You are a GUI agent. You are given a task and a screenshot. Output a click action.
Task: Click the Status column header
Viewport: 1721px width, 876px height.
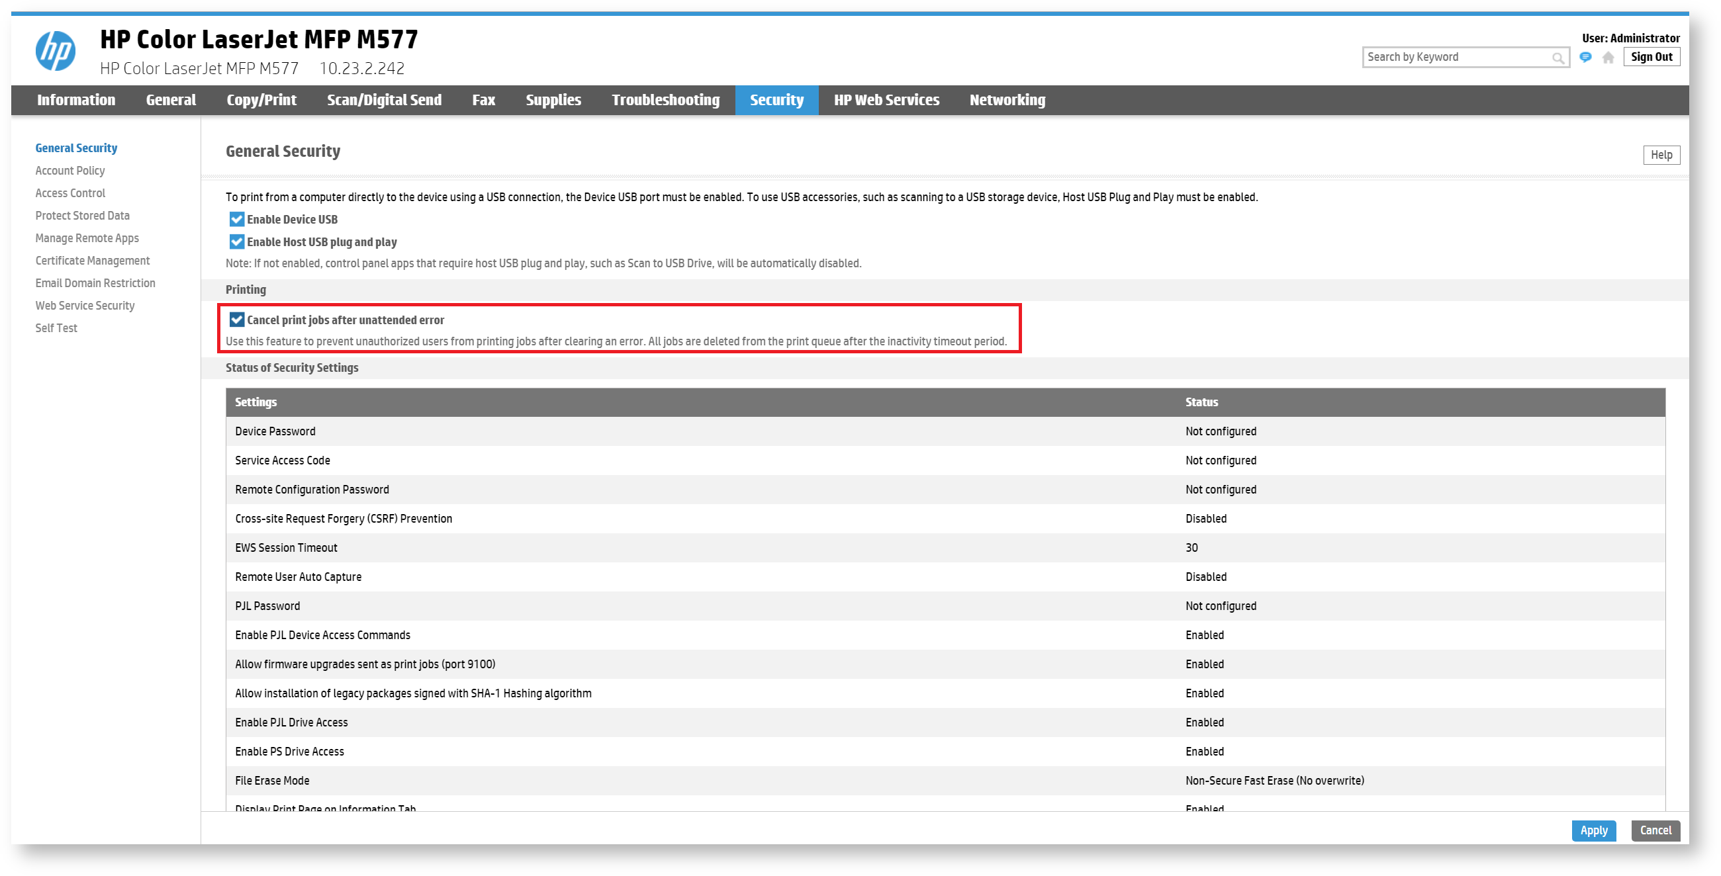[x=1201, y=403]
